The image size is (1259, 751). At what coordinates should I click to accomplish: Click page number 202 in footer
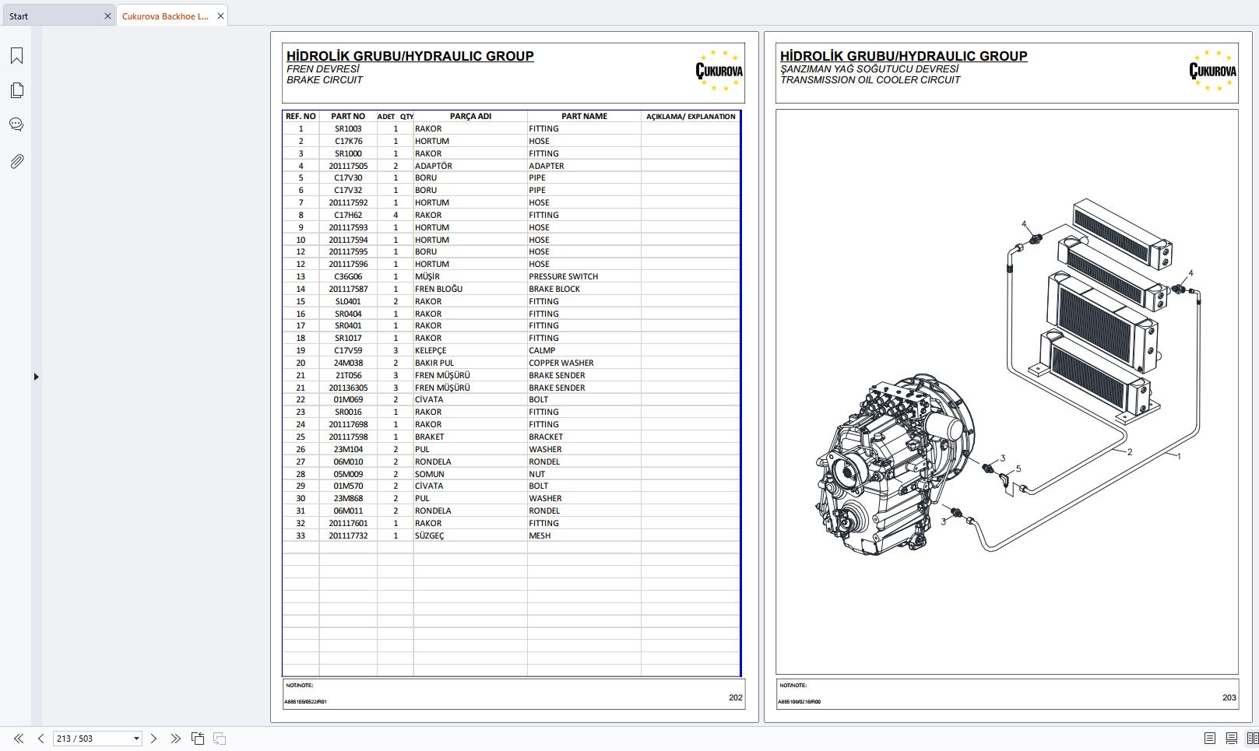(x=736, y=697)
